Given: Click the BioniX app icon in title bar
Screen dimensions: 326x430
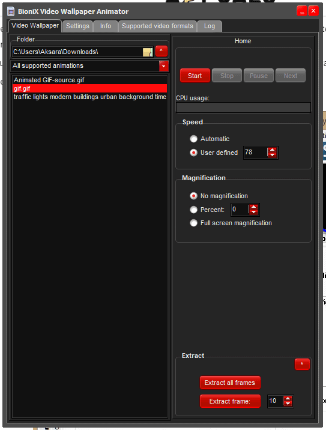Looking at the screenshot, I should tap(11, 11).
